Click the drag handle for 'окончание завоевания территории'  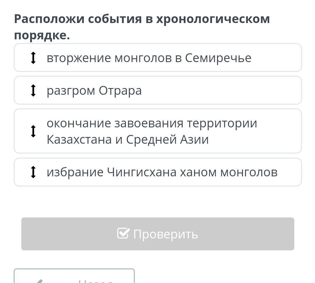point(33,131)
